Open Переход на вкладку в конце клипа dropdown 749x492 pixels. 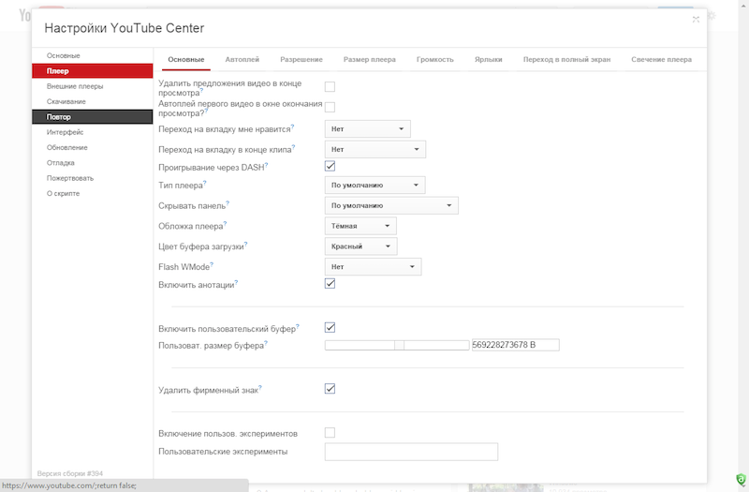(x=375, y=150)
